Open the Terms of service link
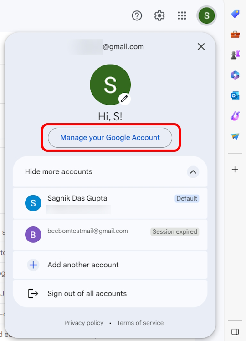 click(x=140, y=323)
